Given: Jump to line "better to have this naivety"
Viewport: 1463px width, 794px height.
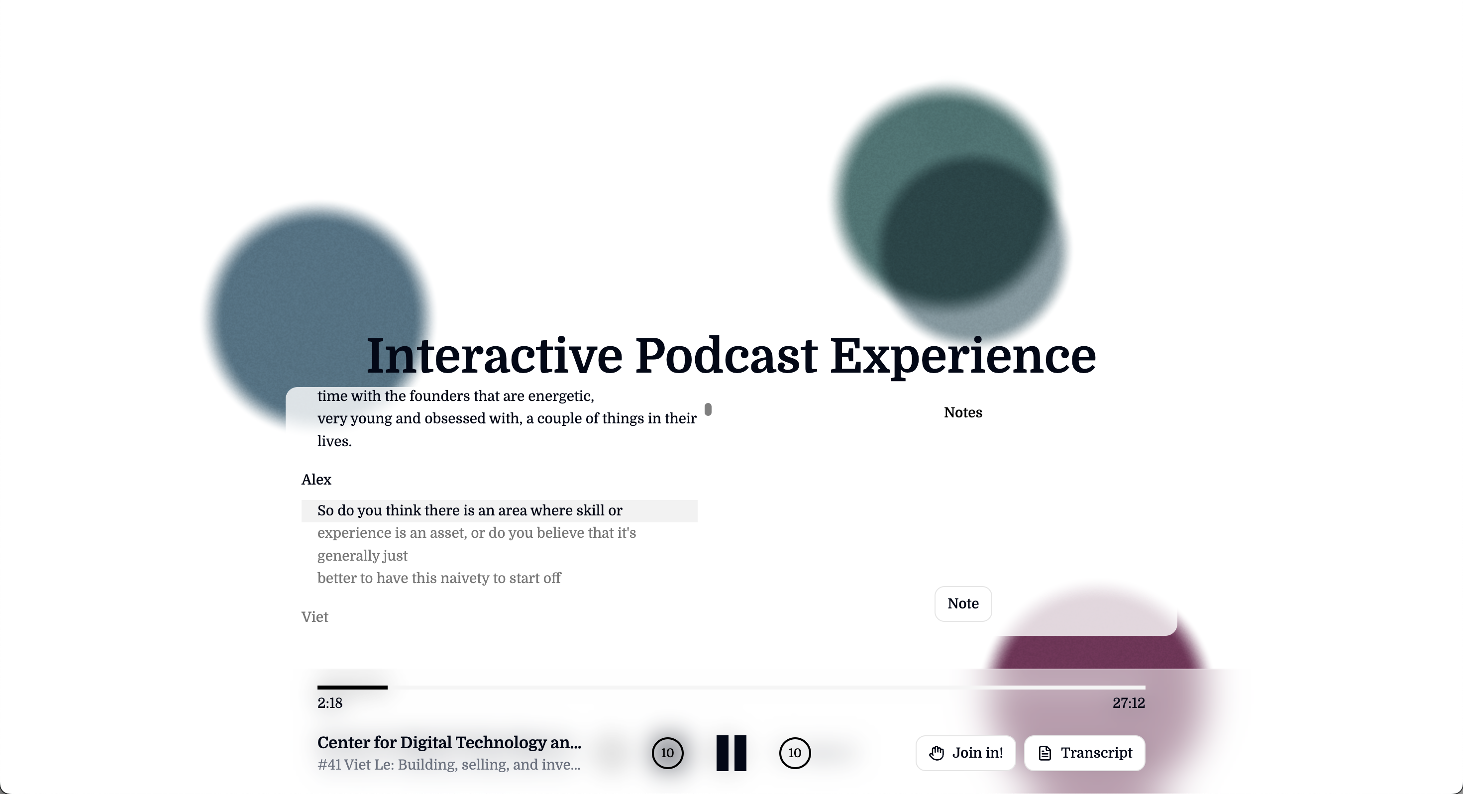Looking at the screenshot, I should coord(438,578).
